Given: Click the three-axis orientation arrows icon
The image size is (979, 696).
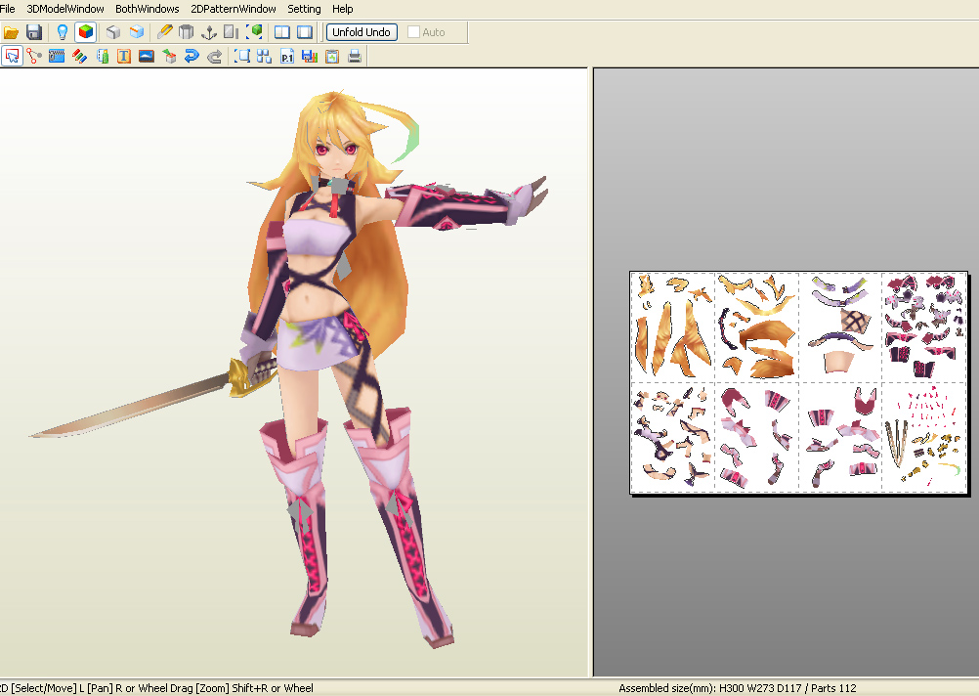Looking at the screenshot, I should tap(209, 32).
